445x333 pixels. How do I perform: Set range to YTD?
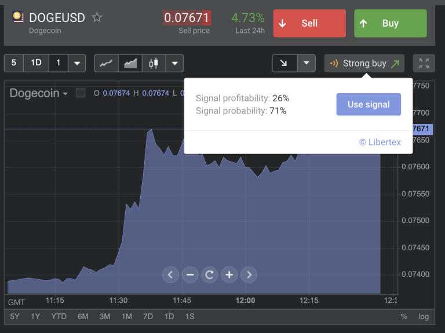[59, 317]
